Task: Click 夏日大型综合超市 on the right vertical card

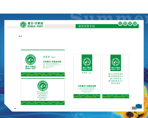Action: (x=116, y=74)
